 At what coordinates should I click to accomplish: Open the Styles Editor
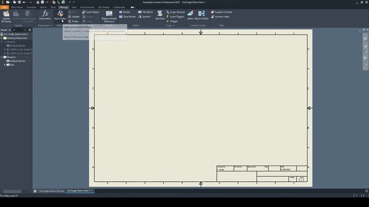click(60, 16)
